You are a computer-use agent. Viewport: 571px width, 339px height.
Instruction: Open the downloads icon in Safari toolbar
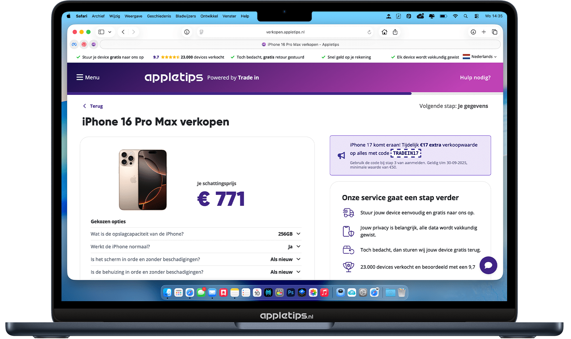pyautogui.click(x=473, y=32)
